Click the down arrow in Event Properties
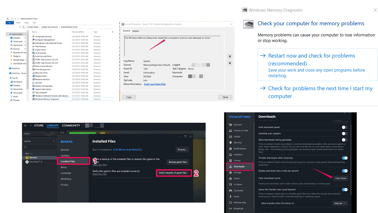Viewport: 378px width, 213px height. point(230,63)
